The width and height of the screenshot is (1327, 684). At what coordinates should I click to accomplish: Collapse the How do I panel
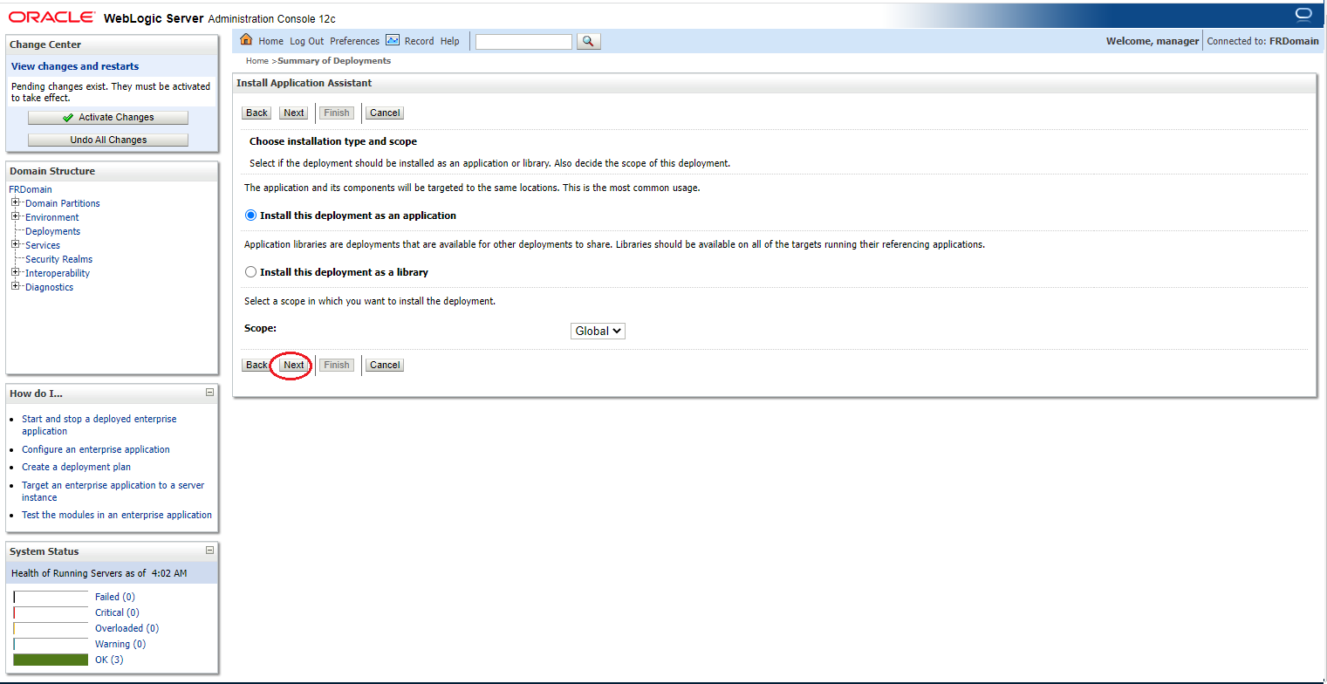(209, 393)
